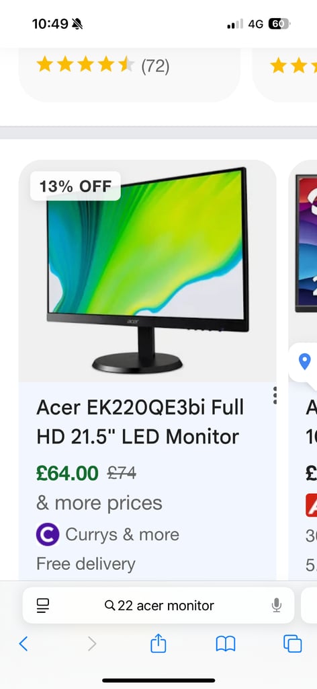The width and height of the screenshot is (317, 689).
Task: Tap the purple Currys logo
Action: point(48,534)
